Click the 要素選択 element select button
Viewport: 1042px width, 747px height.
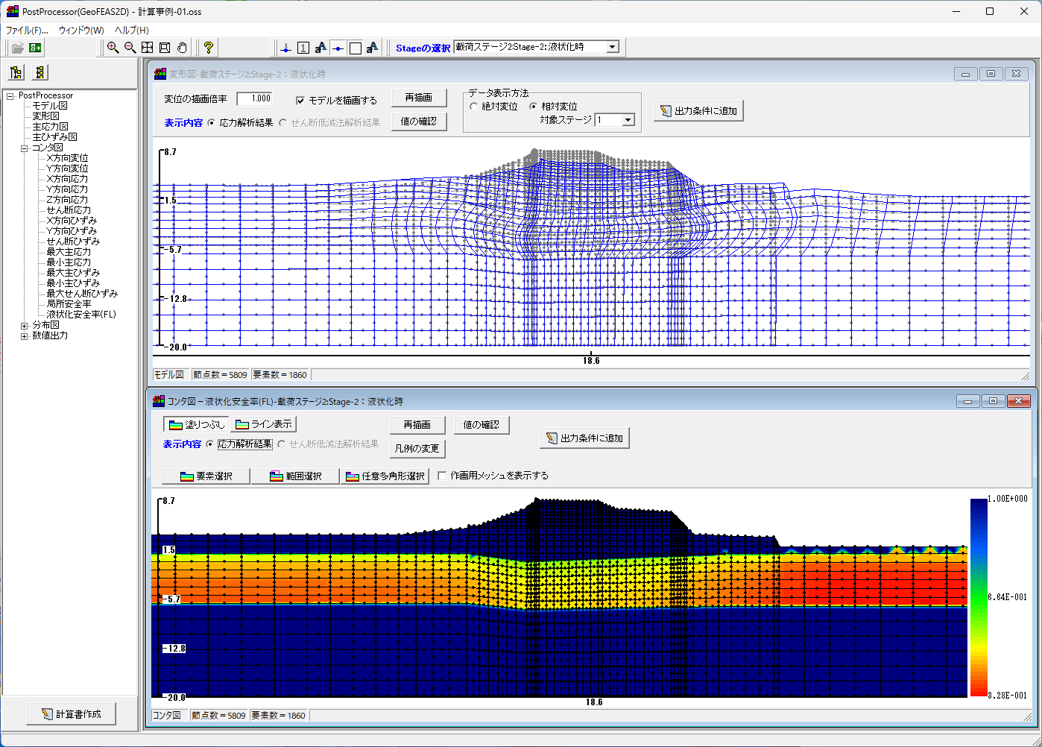[x=206, y=476]
